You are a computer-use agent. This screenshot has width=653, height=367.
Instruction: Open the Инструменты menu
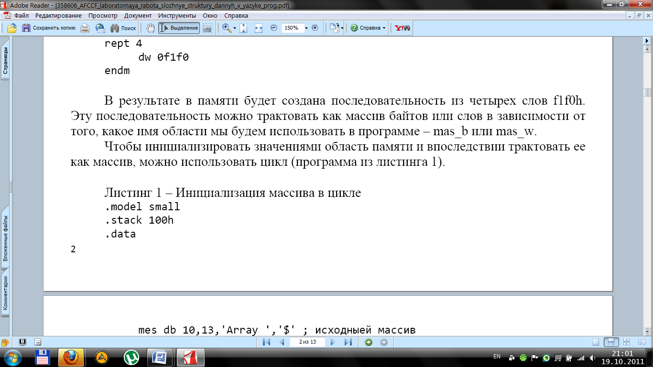[x=177, y=15]
